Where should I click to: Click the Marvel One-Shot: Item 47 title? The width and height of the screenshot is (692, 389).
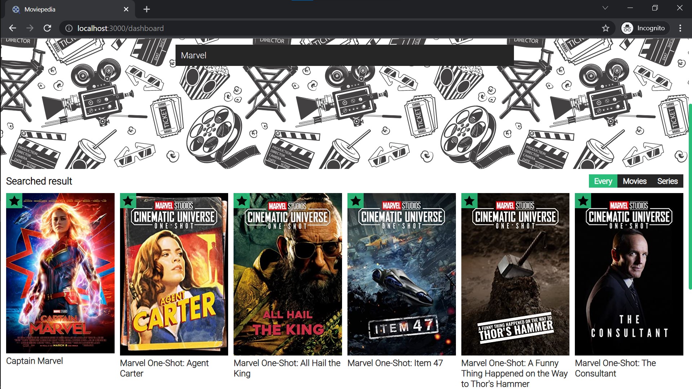coord(395,363)
